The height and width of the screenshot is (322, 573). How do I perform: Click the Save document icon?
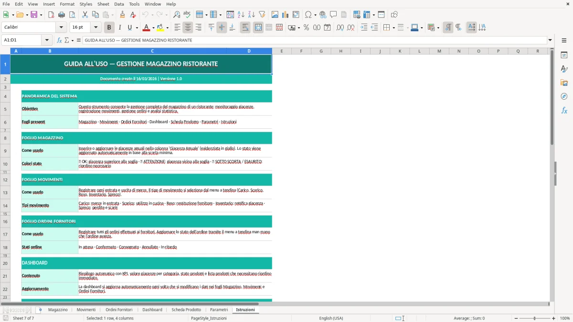[x=34, y=15]
